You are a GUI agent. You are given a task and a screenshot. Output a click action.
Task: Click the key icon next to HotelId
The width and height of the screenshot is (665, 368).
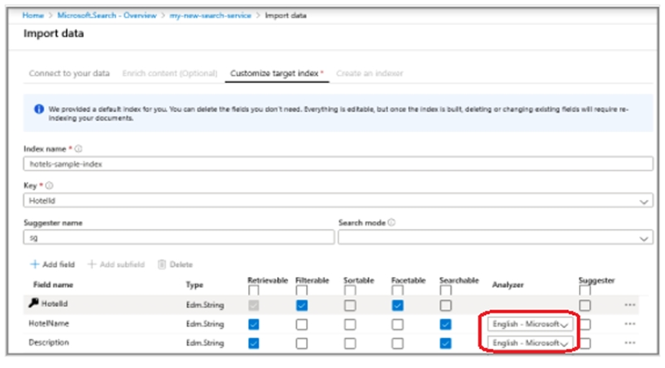point(34,304)
